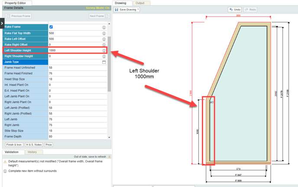Click info icon for Rake Frame
Image resolution: width=298 pixels, height=187 pixels.
pos(104,27)
